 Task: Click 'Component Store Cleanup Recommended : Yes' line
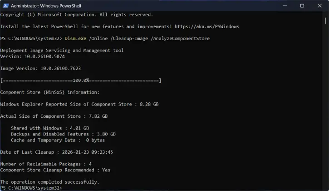[x=61, y=170]
